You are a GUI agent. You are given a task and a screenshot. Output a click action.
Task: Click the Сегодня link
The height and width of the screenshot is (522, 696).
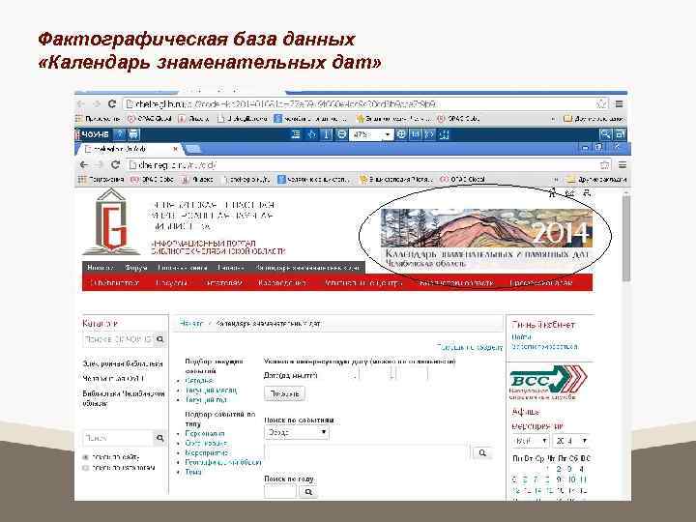click(199, 381)
